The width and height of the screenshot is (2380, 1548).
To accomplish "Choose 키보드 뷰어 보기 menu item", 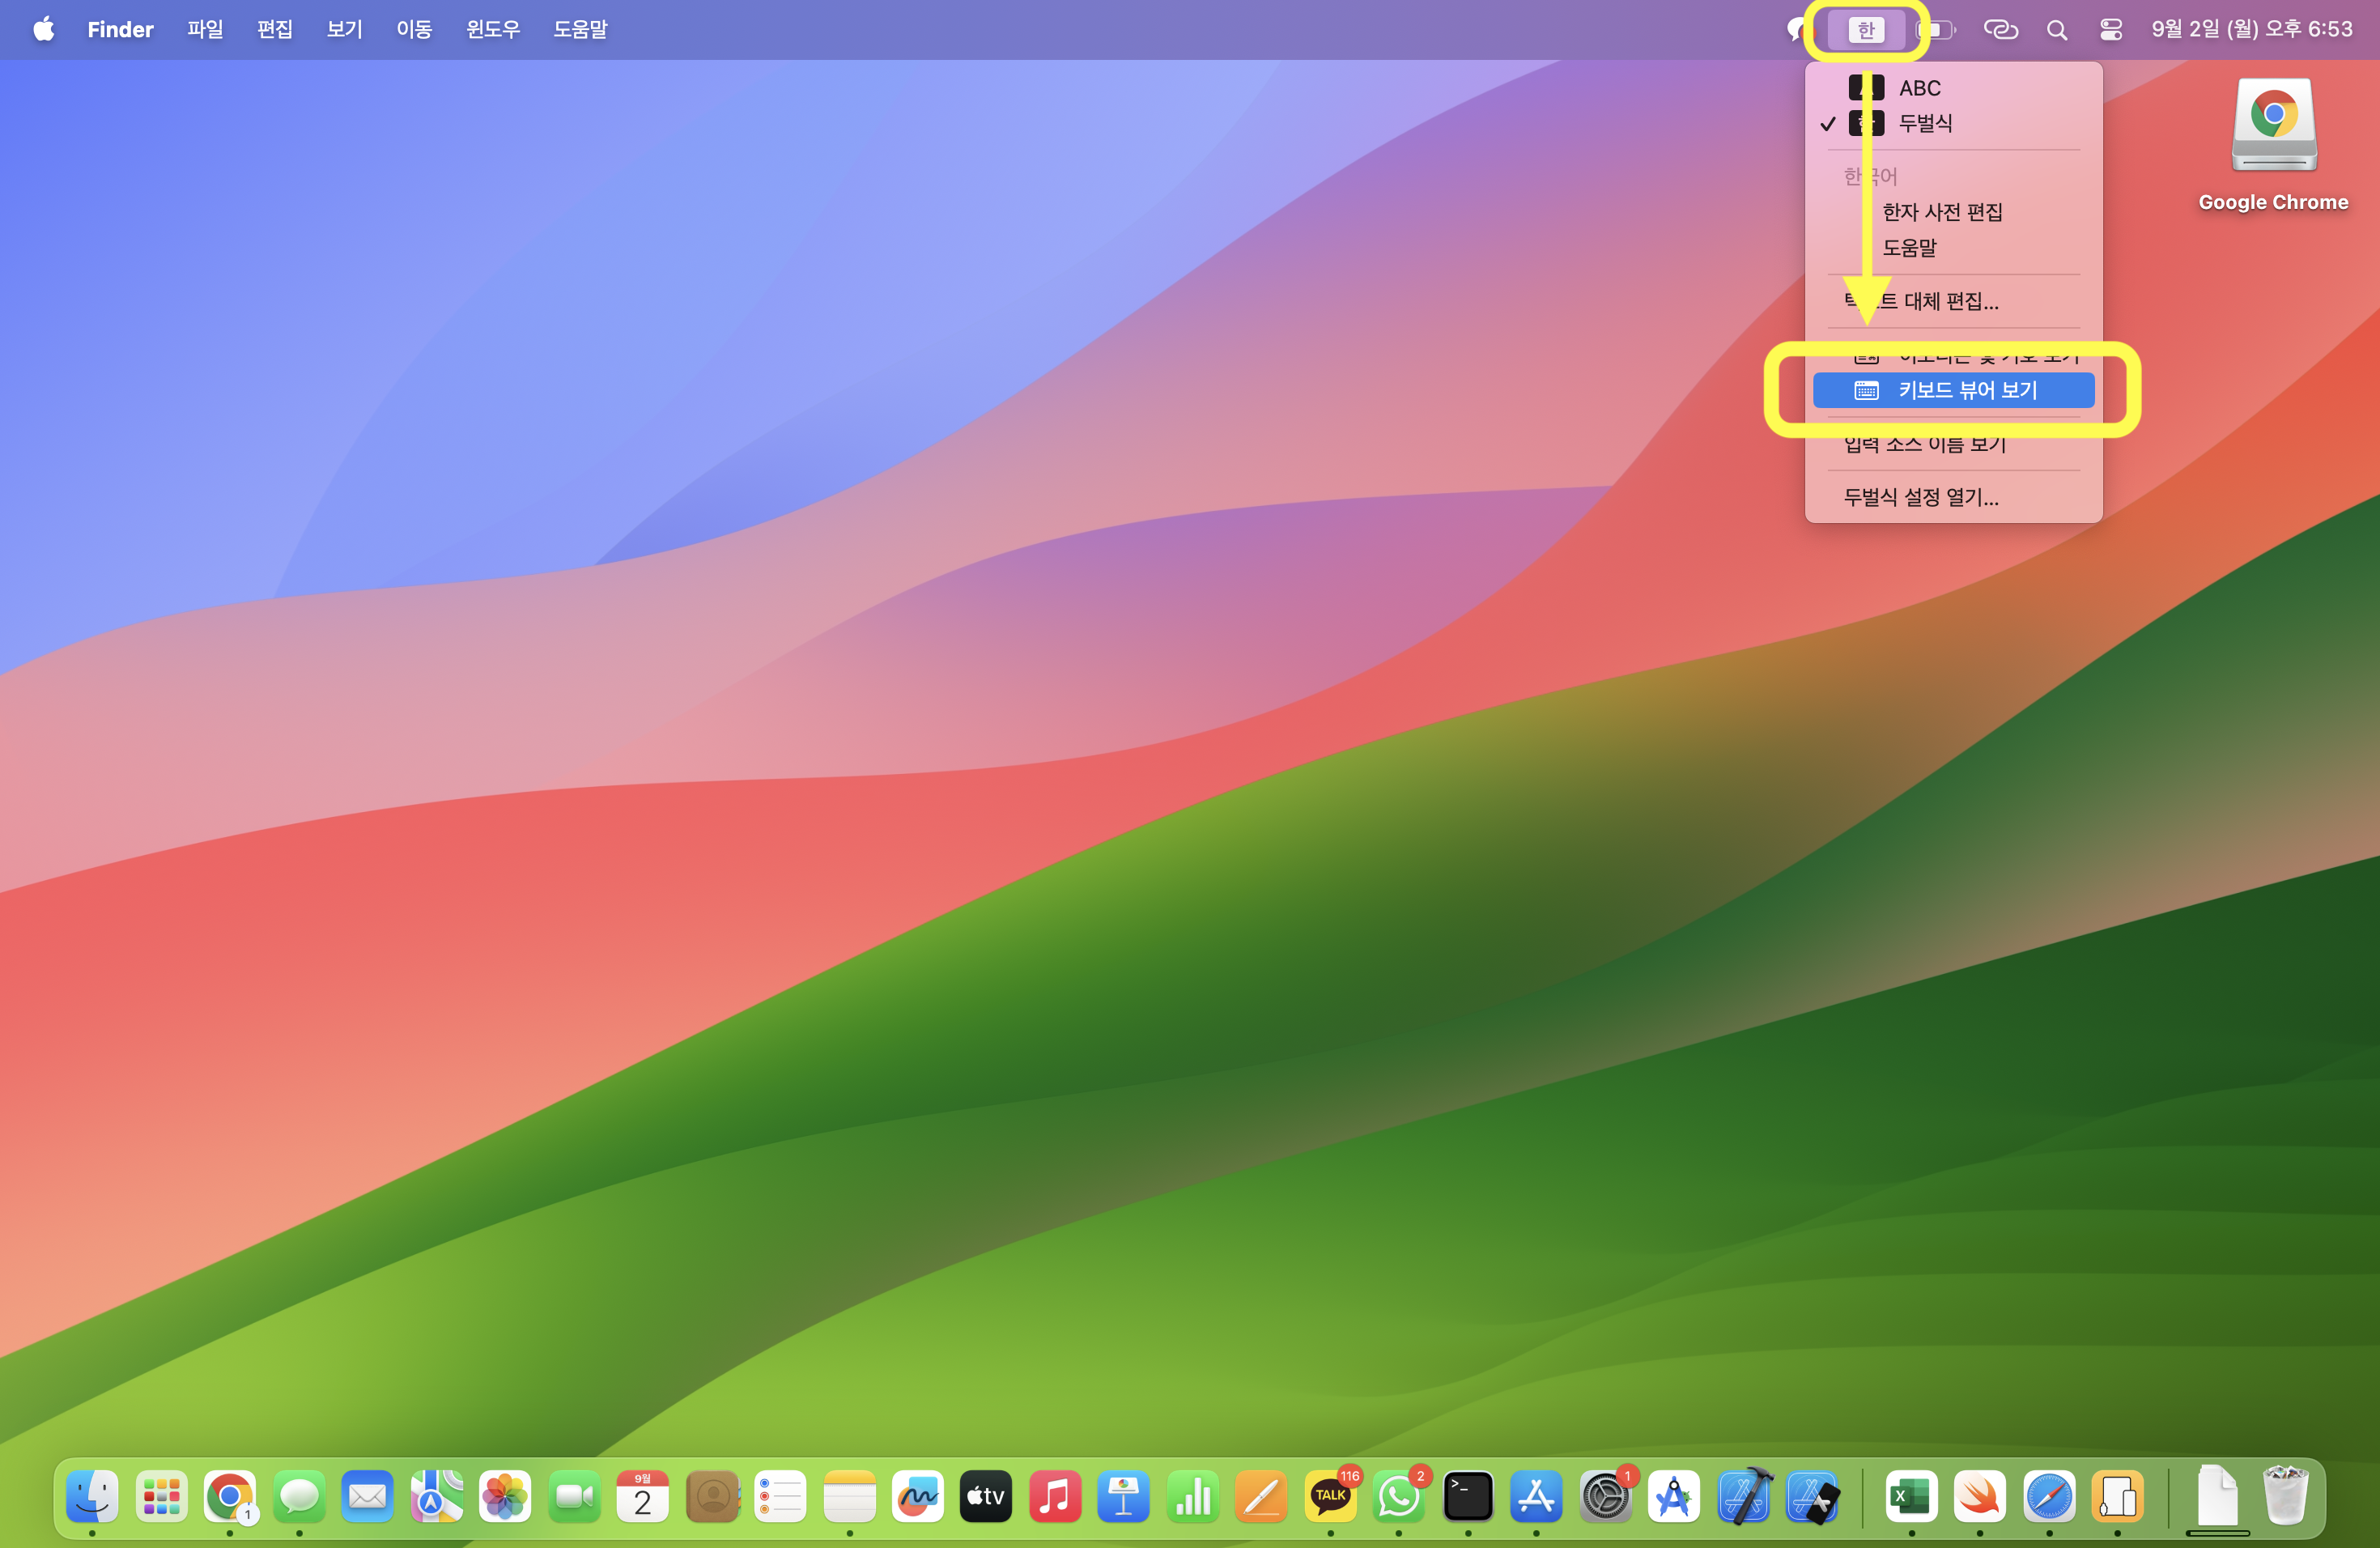I will coord(1966,390).
